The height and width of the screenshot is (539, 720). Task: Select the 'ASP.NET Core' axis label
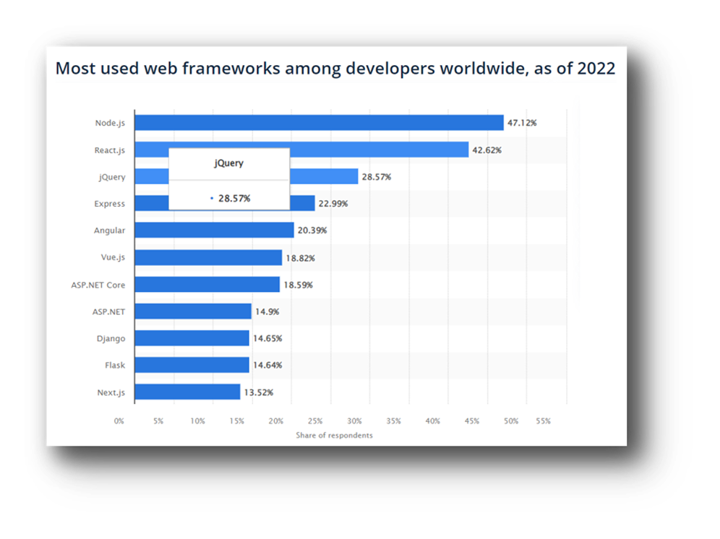[x=98, y=285]
